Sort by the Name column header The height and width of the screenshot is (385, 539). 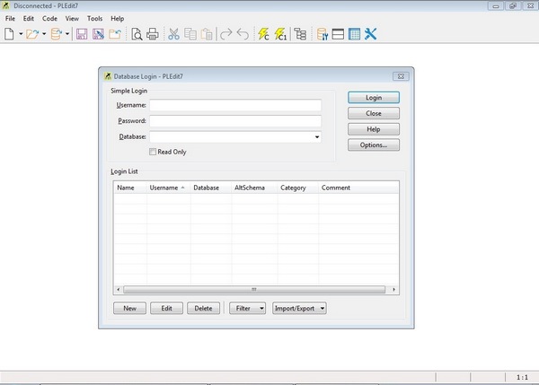tap(130, 188)
